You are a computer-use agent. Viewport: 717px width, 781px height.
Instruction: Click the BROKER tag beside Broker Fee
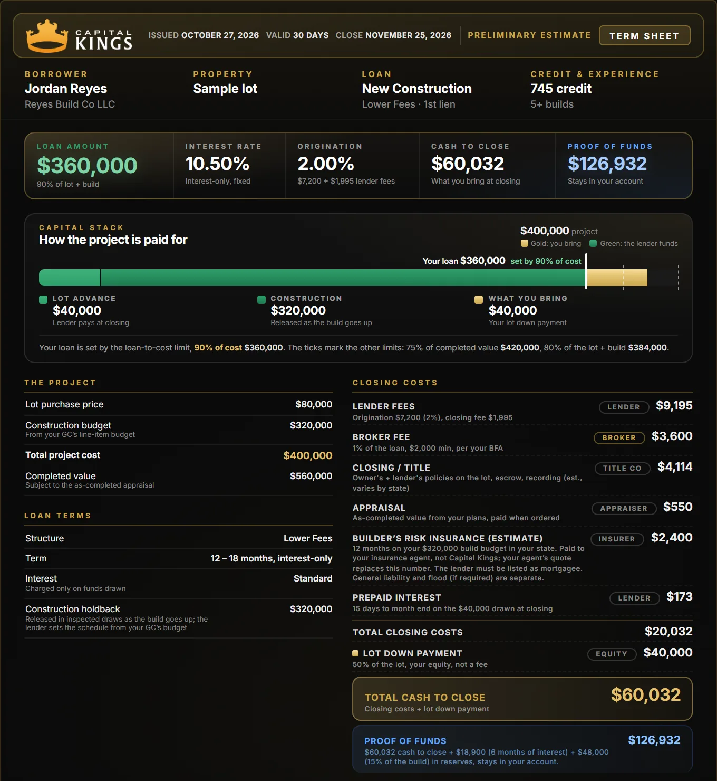point(619,437)
